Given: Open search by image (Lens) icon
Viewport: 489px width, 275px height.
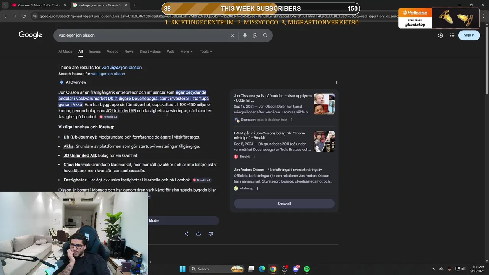Looking at the screenshot, I should click(x=255, y=35).
